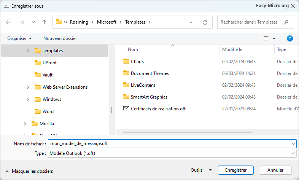Click the Document Themes folder icon
299x180 pixels.
tap(126, 73)
